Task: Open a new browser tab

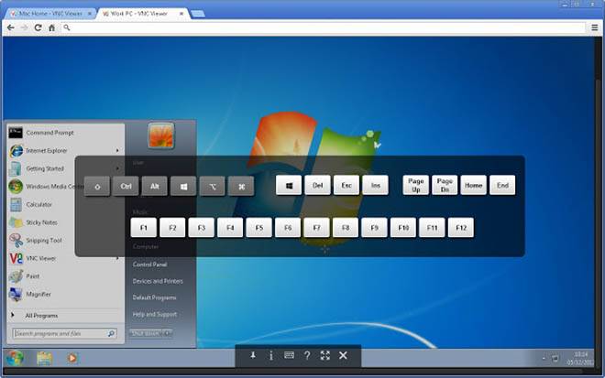Action: pyautogui.click(x=198, y=14)
